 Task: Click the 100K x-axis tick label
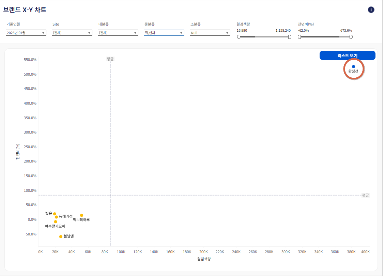coord(121,252)
